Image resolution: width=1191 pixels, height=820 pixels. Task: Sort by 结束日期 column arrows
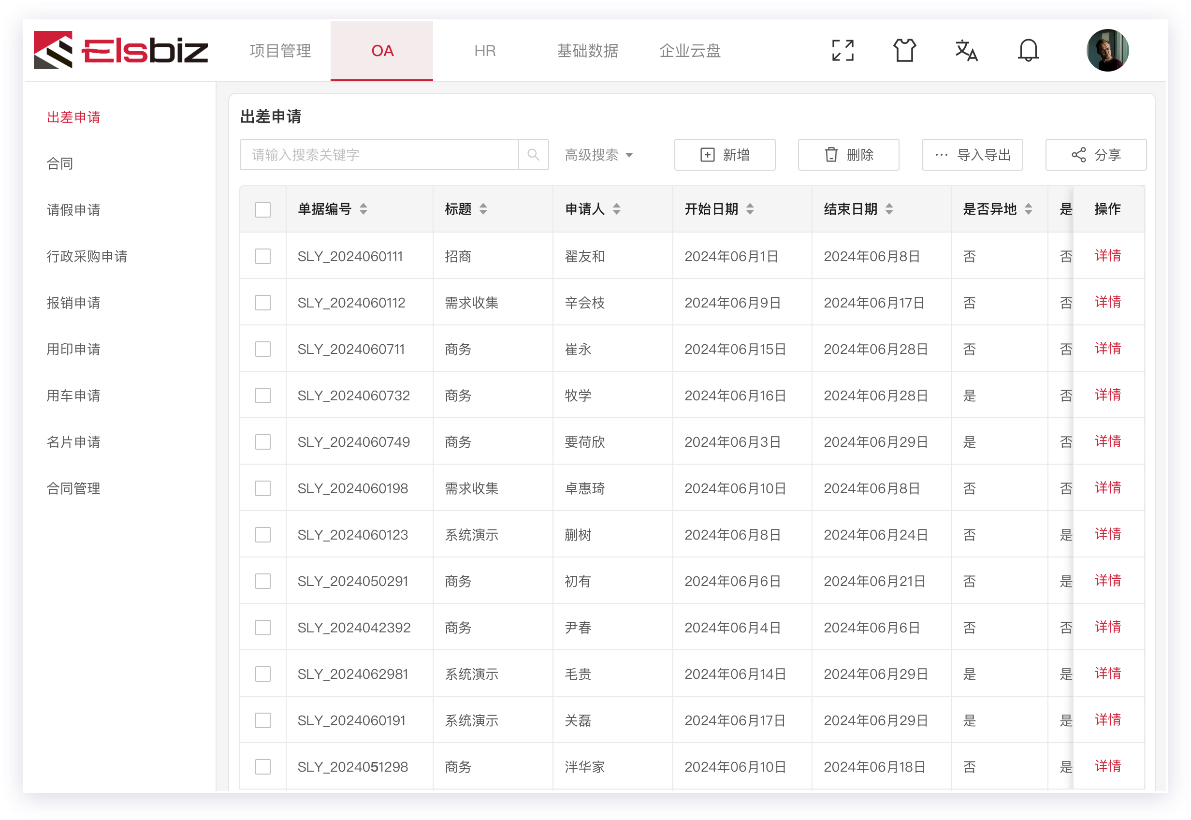coord(889,209)
